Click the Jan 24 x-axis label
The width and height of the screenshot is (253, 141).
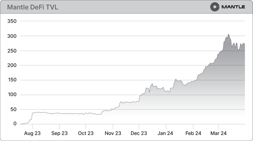(x=165, y=133)
